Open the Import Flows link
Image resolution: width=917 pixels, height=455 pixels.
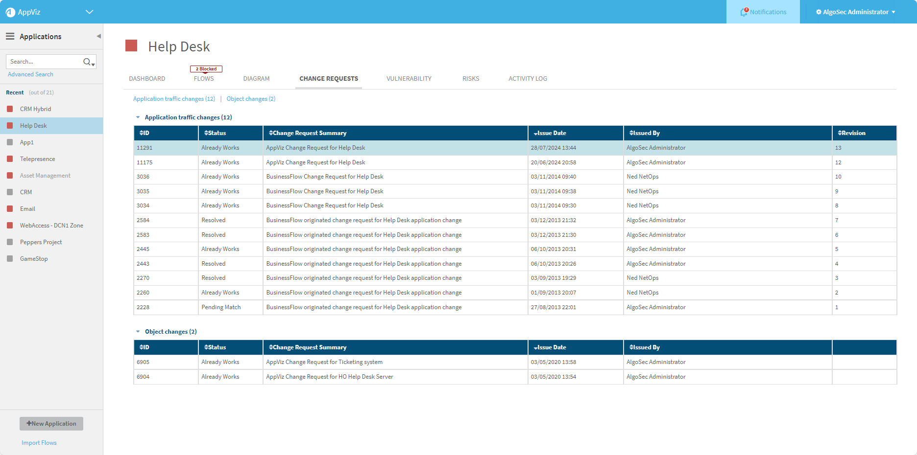click(x=39, y=443)
